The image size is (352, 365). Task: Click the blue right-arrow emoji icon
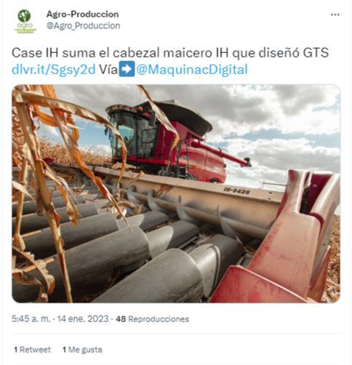click(x=127, y=69)
